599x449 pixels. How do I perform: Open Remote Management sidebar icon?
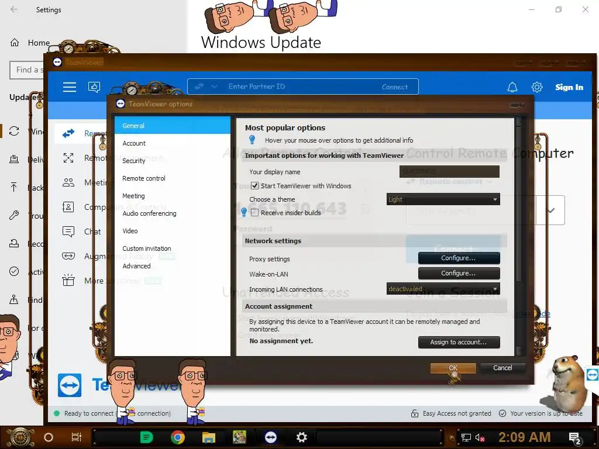click(68, 158)
